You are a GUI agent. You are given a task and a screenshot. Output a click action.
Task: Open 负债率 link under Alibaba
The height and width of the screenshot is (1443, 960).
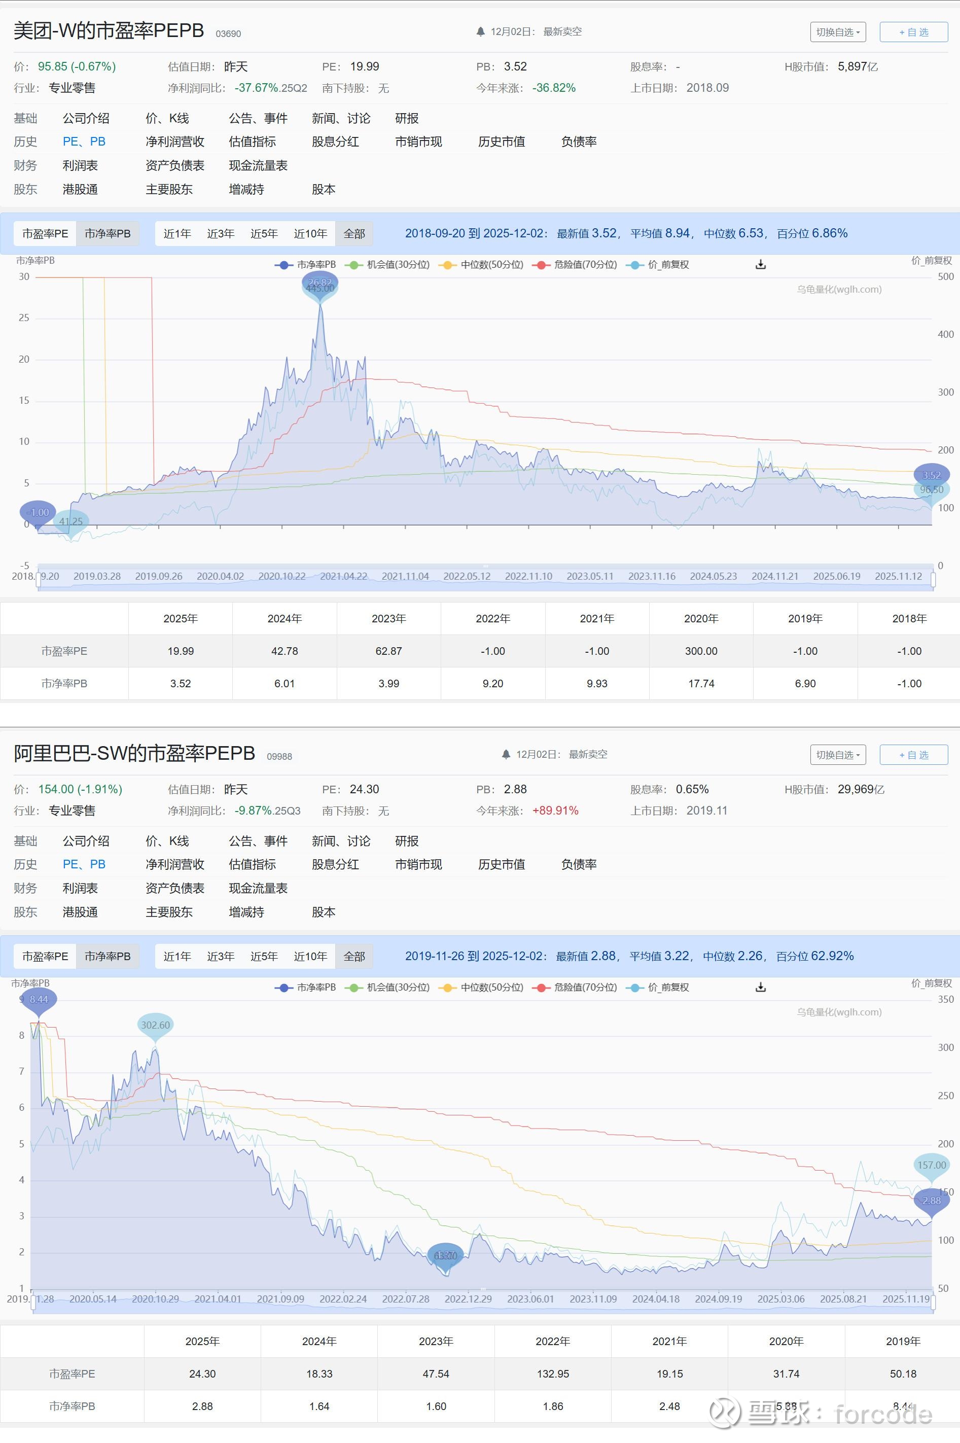pos(579,864)
